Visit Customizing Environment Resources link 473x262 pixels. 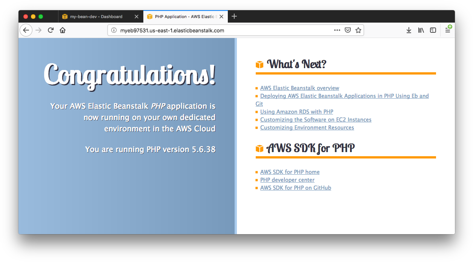click(307, 128)
